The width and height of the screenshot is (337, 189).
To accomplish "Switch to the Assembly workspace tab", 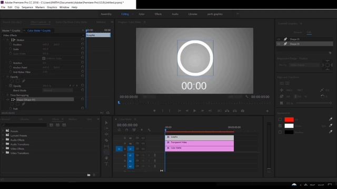I will pyautogui.click(x=106, y=14).
